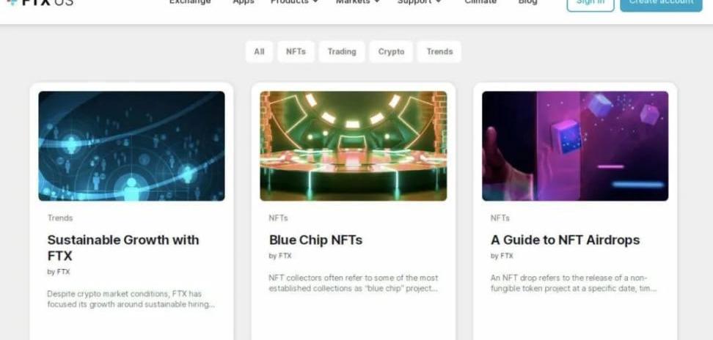Expand the Products dropdown menu

294,1
